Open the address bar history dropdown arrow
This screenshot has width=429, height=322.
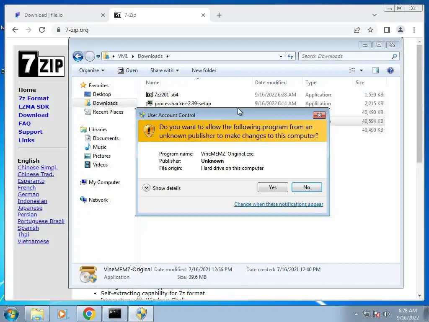click(x=281, y=57)
